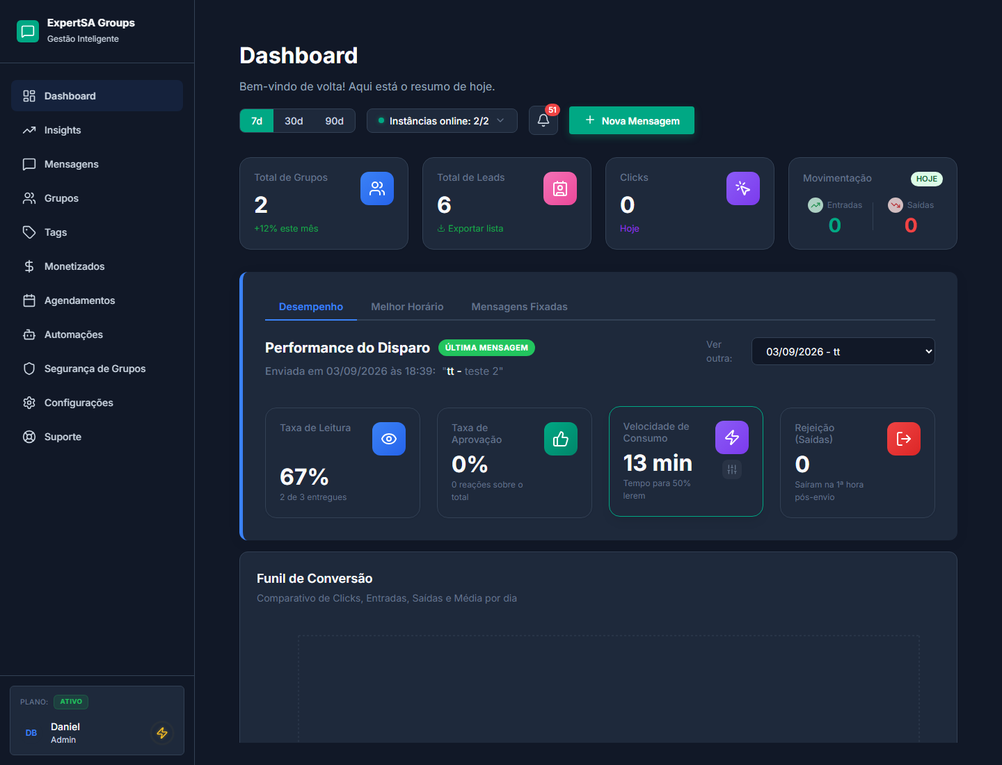Click the Agendamentos calendar icon

(29, 300)
